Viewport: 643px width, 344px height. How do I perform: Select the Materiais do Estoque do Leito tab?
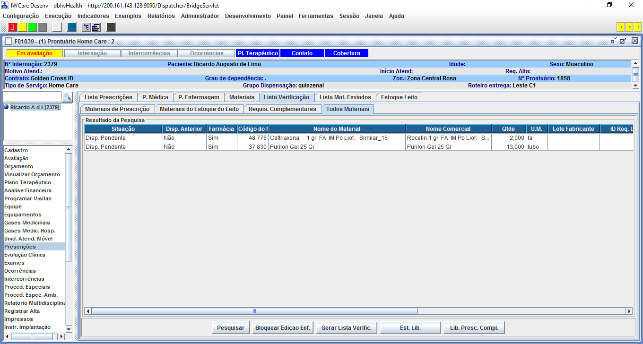coord(199,109)
